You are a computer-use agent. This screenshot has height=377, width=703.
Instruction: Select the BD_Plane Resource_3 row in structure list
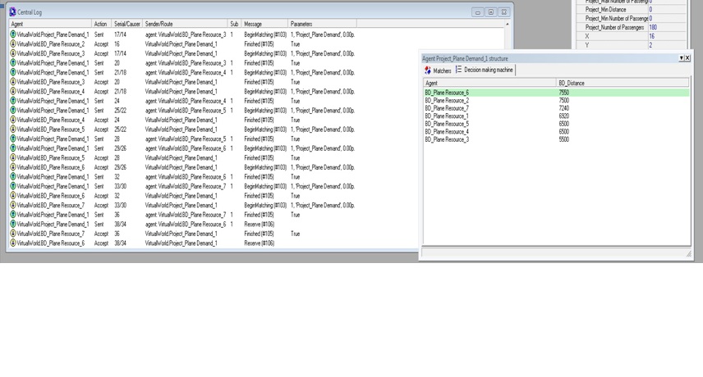pyautogui.click(x=556, y=139)
